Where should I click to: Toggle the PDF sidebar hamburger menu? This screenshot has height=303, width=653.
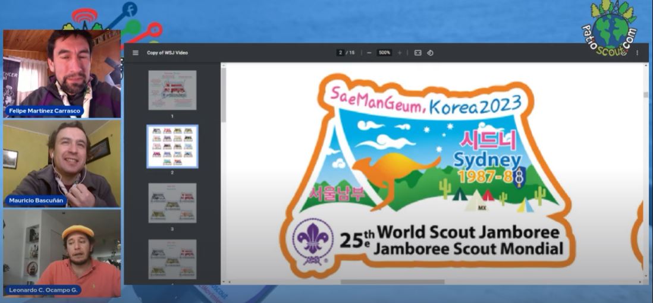pyautogui.click(x=136, y=53)
